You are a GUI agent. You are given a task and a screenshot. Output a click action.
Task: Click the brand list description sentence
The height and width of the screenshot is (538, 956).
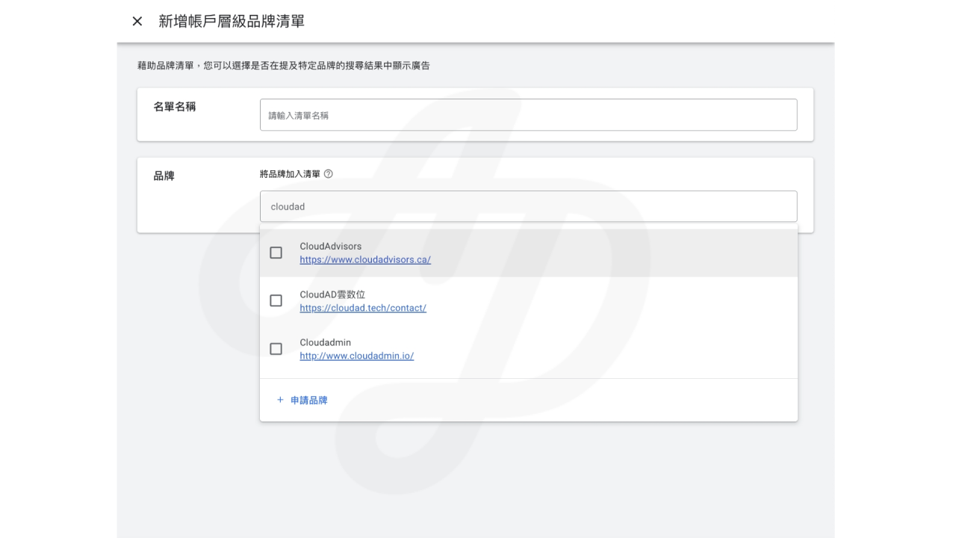284,66
